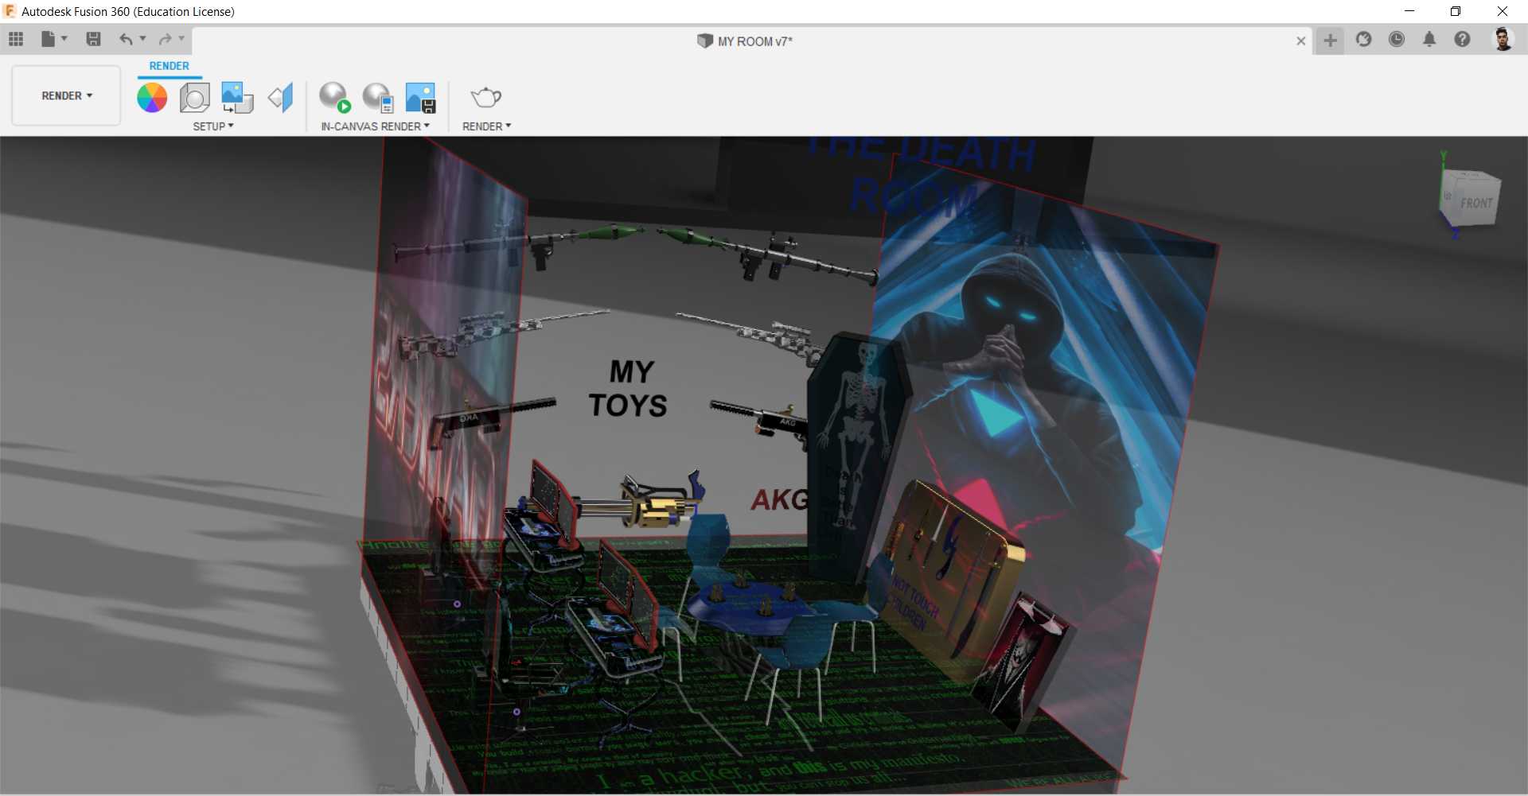
Task: Open the Job Status clock icon
Action: coord(1397,39)
